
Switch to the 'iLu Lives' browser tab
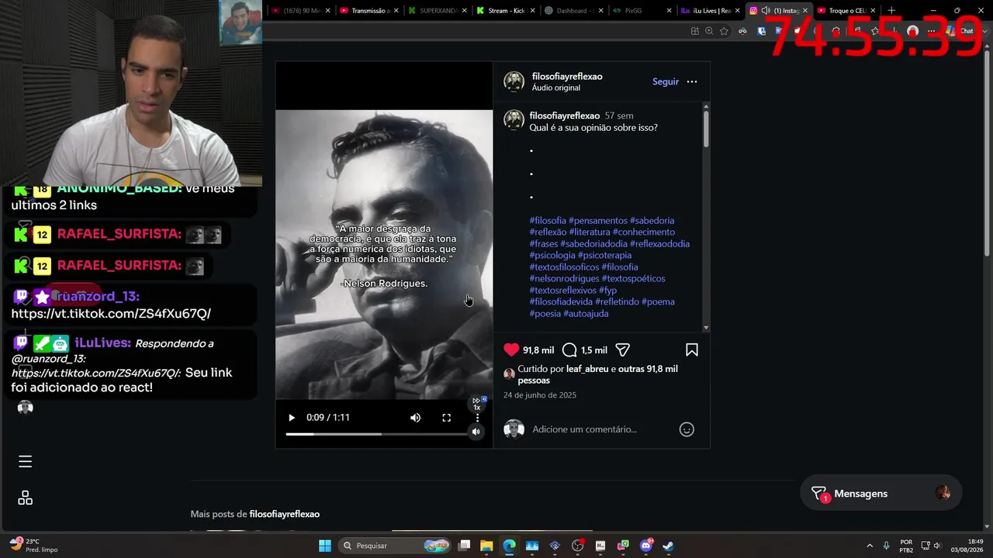[x=709, y=11]
